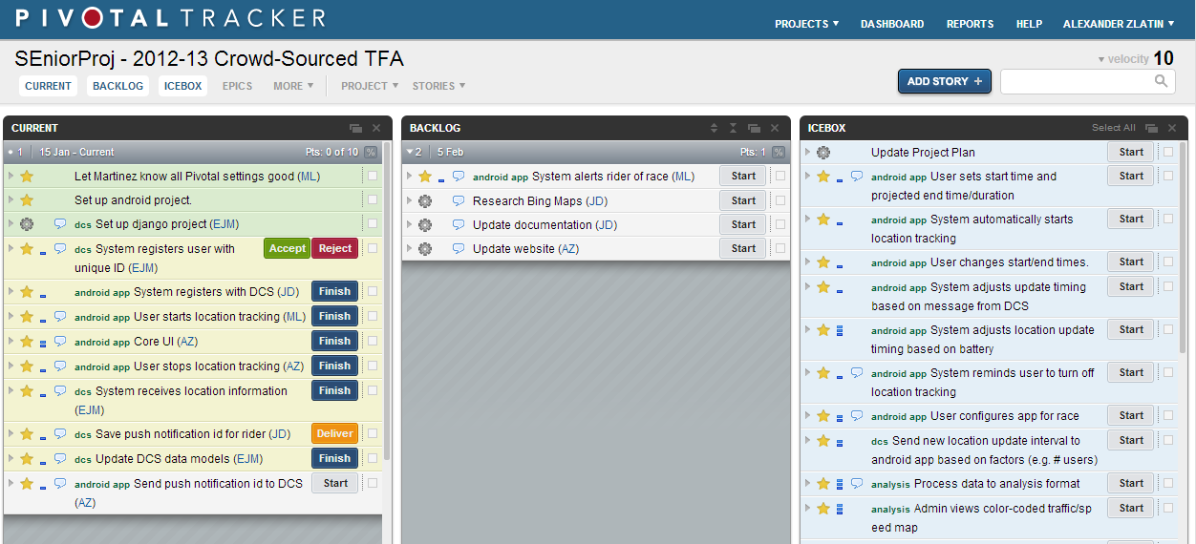
Task: Select checkbox for 'System registers with DCS'
Action: click(x=373, y=292)
